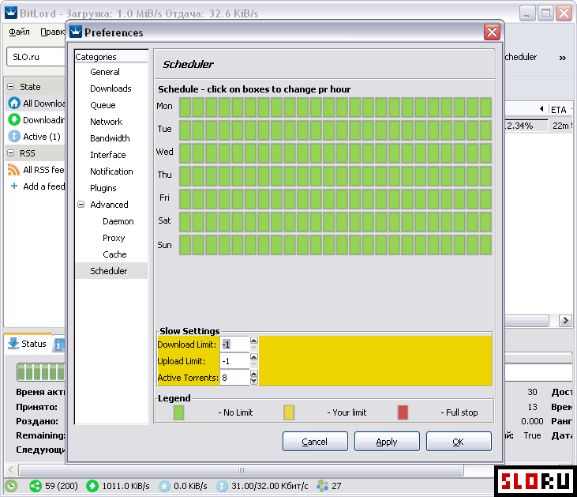Click the Active Torrents input field
Viewport: 577px width, 497px height.
pyautogui.click(x=234, y=378)
